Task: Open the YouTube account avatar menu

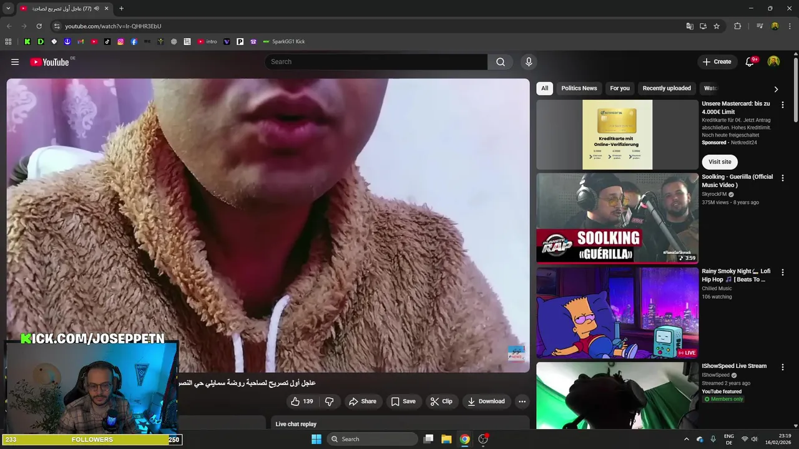Action: pyautogui.click(x=773, y=62)
